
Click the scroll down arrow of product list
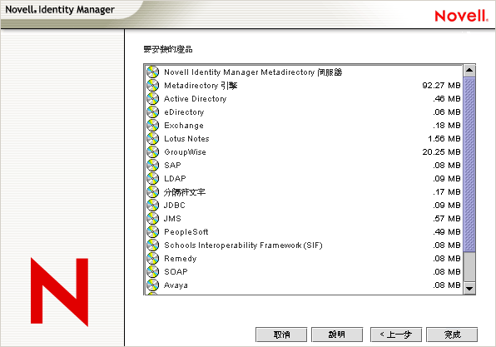[x=469, y=288]
